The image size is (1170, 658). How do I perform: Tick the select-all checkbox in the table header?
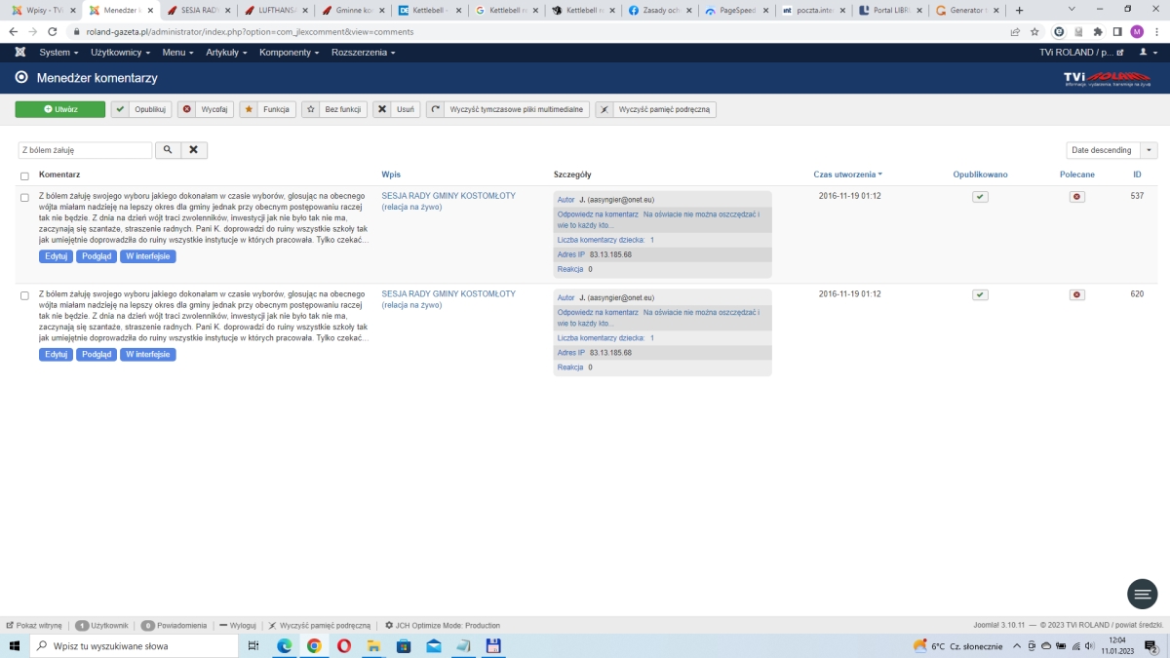(24, 175)
